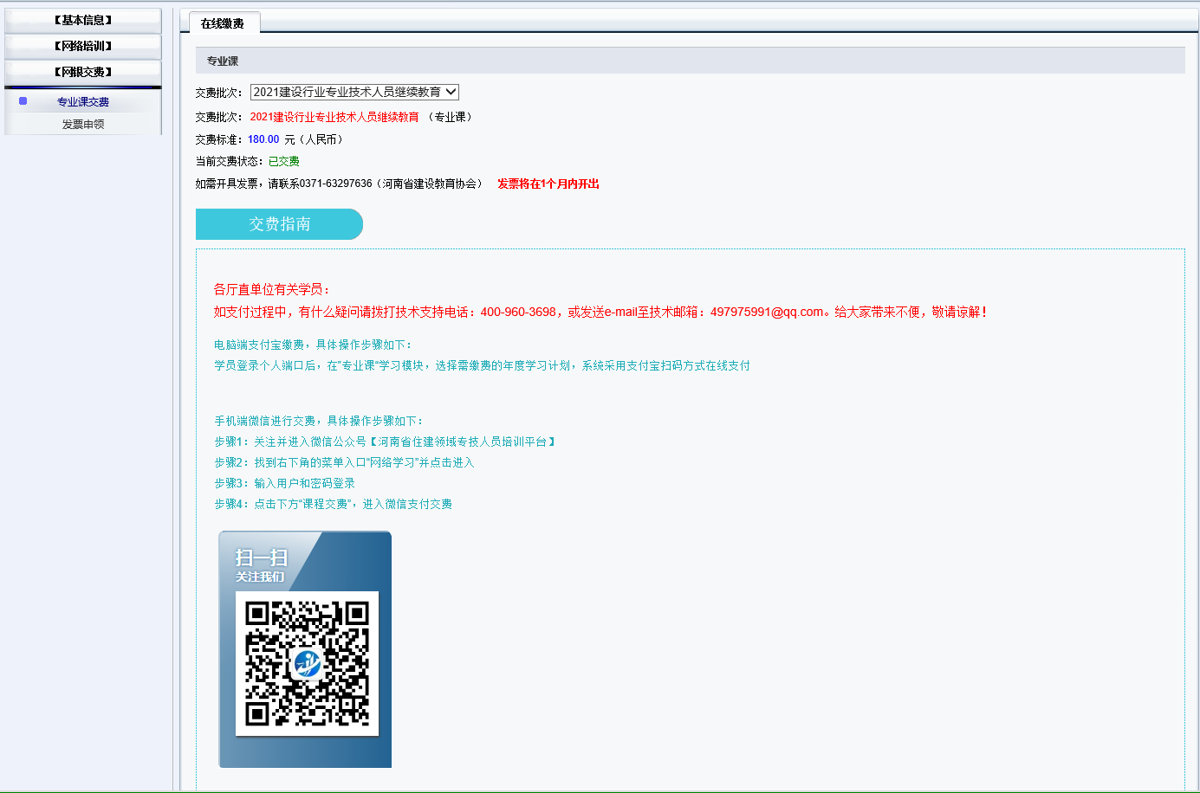Click the 电脑端支付宝缴费 instruction line

(x=314, y=345)
